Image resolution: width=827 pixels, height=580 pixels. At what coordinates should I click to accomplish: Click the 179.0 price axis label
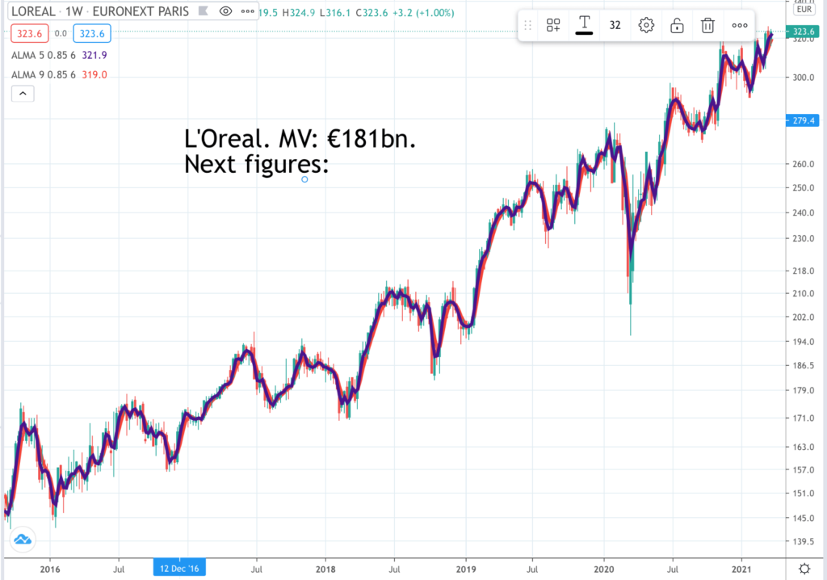coord(804,390)
